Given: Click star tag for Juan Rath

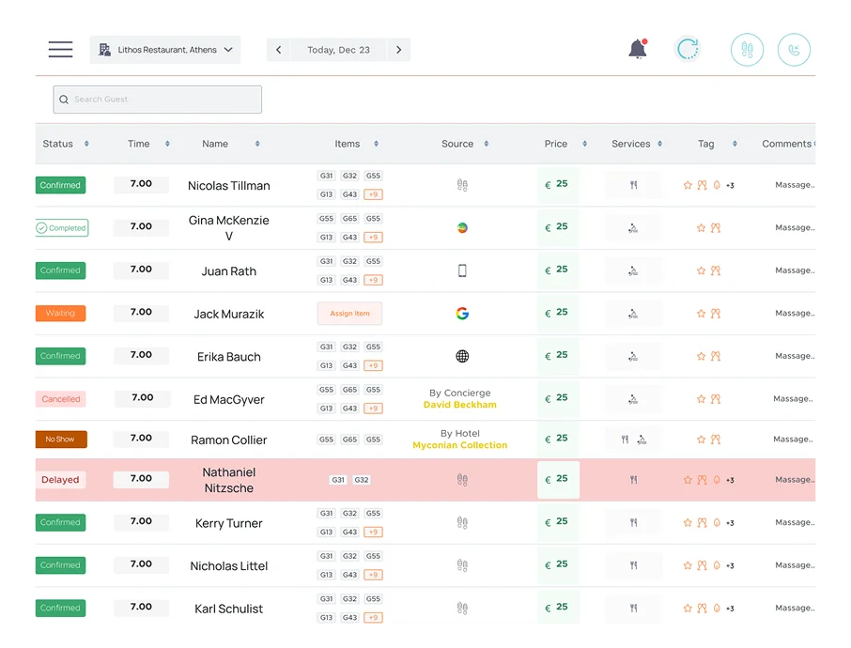Looking at the screenshot, I should click(x=701, y=270).
